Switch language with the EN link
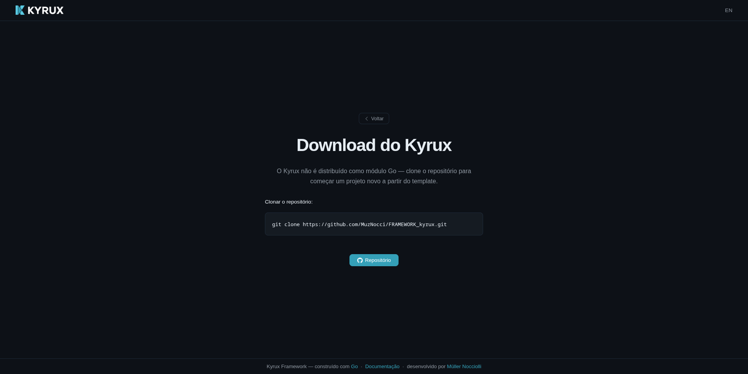The image size is (748, 374). (x=729, y=11)
